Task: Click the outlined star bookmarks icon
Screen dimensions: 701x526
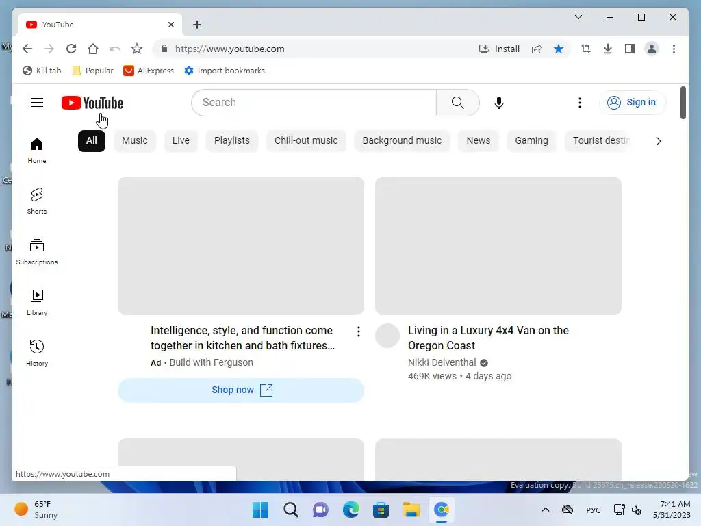Action: pos(137,49)
